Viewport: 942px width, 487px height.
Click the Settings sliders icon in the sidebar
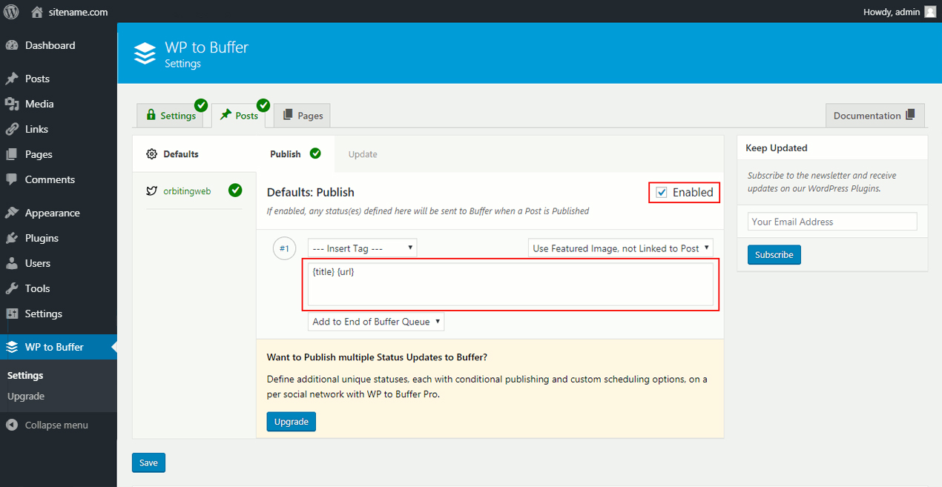(12, 314)
